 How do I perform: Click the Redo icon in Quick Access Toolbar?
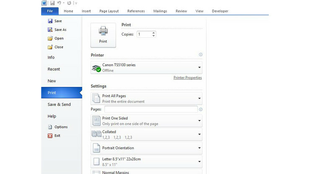69,3
